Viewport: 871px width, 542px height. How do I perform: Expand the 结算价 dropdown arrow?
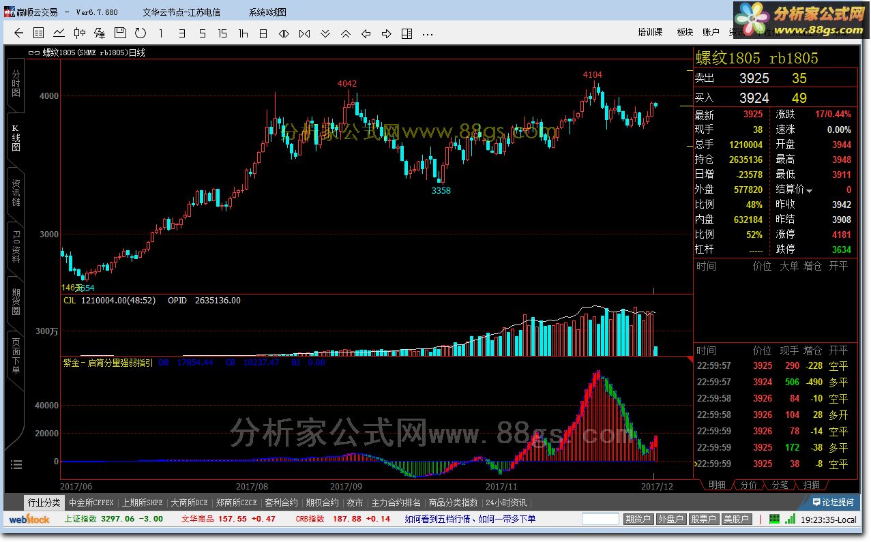click(810, 190)
